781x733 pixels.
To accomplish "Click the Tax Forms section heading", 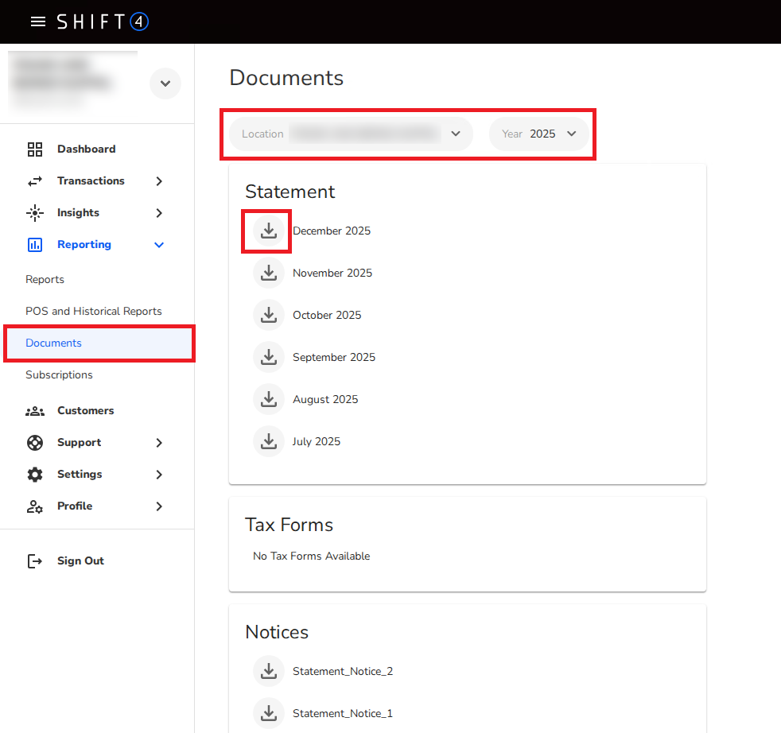I will coord(289,525).
